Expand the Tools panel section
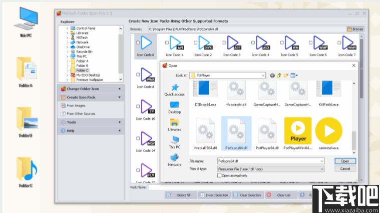380x213 pixels. tap(91, 122)
